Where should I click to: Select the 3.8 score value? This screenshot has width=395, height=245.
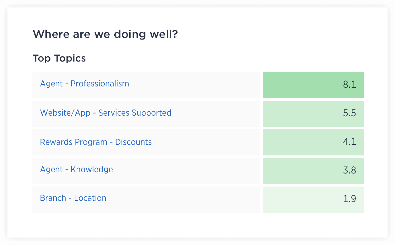point(349,171)
